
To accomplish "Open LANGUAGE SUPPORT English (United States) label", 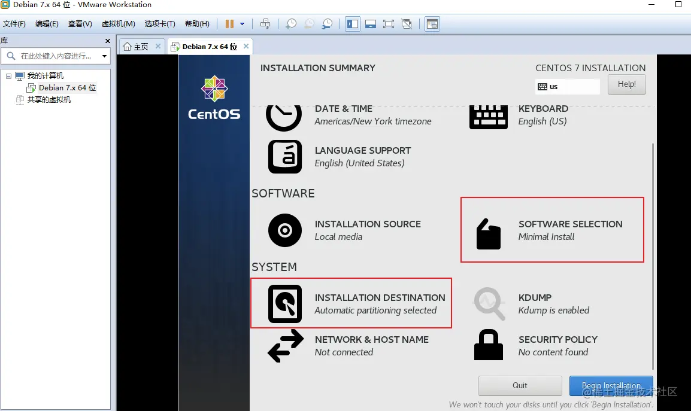I will [x=363, y=157].
